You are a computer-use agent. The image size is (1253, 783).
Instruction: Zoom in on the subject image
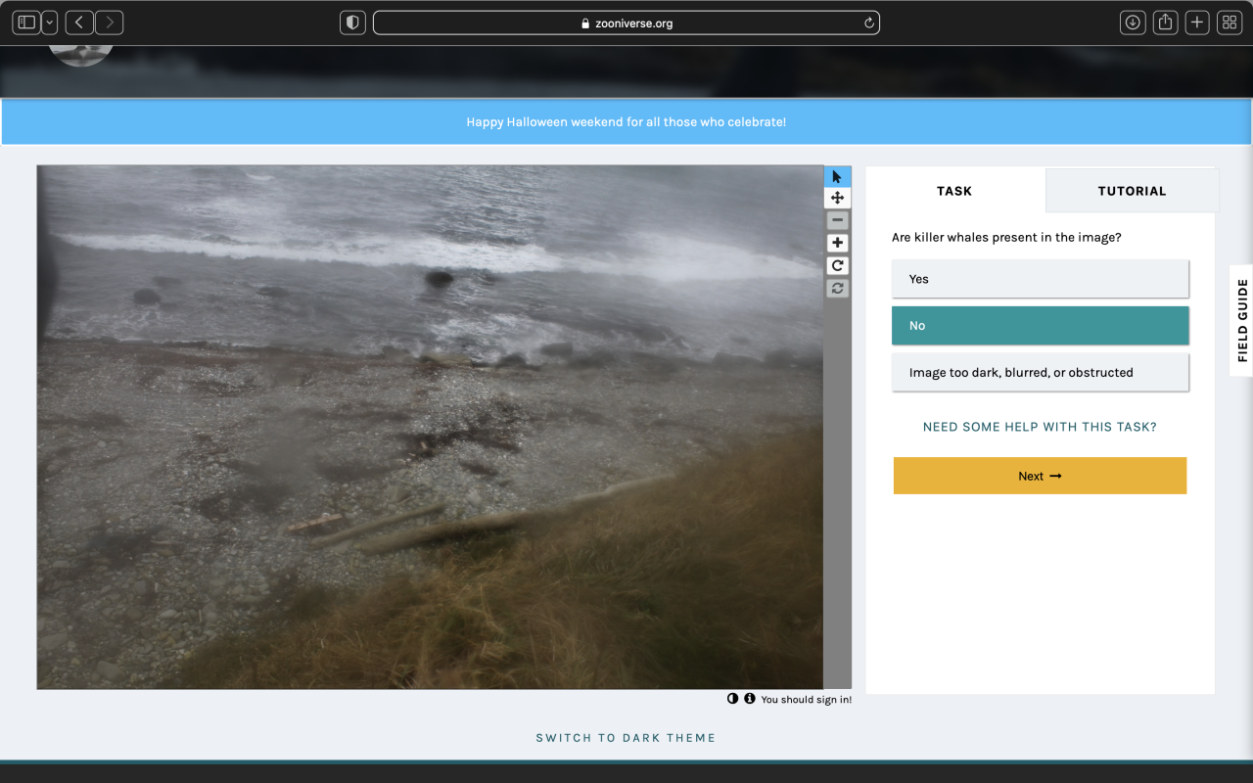(x=837, y=243)
